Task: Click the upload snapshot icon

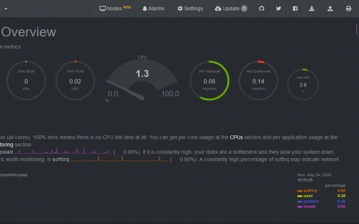Action: [x=330, y=9]
